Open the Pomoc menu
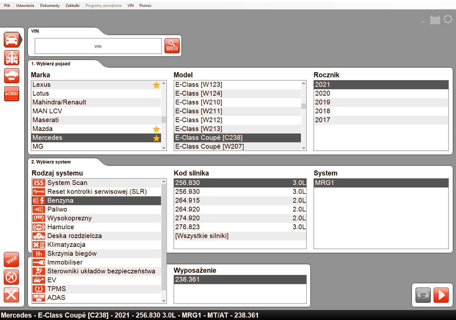 click(146, 5)
